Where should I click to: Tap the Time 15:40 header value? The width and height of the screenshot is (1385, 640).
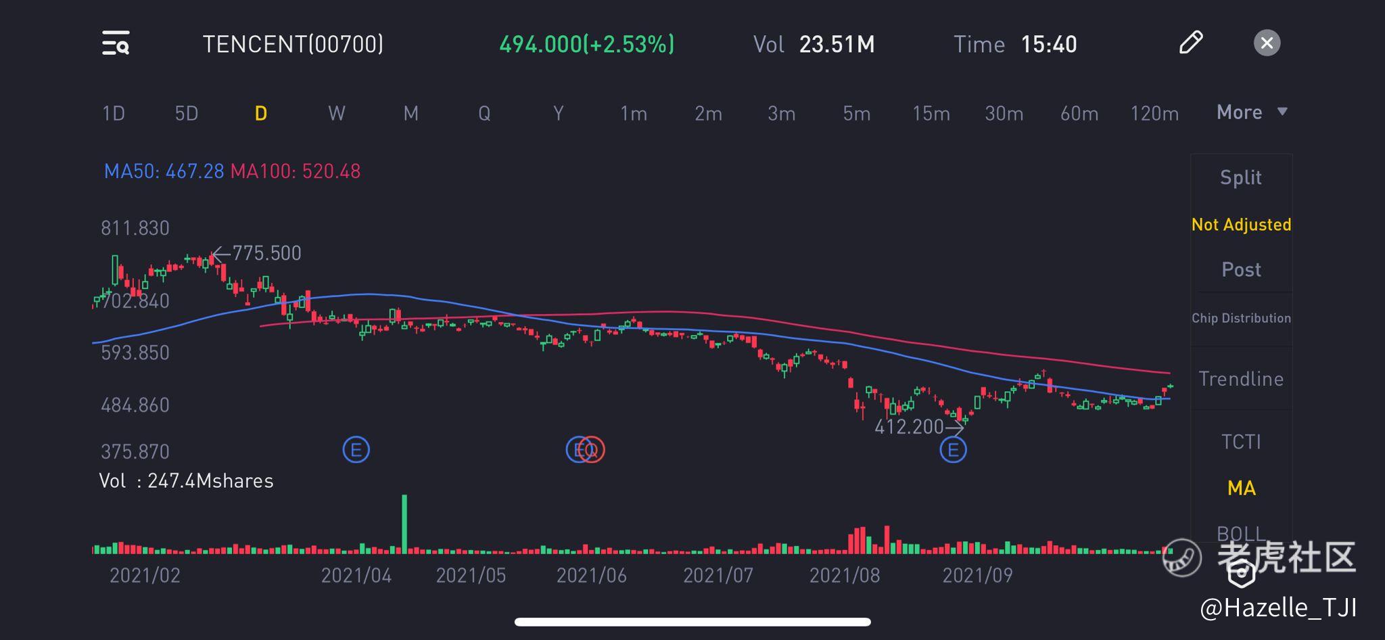click(1015, 45)
